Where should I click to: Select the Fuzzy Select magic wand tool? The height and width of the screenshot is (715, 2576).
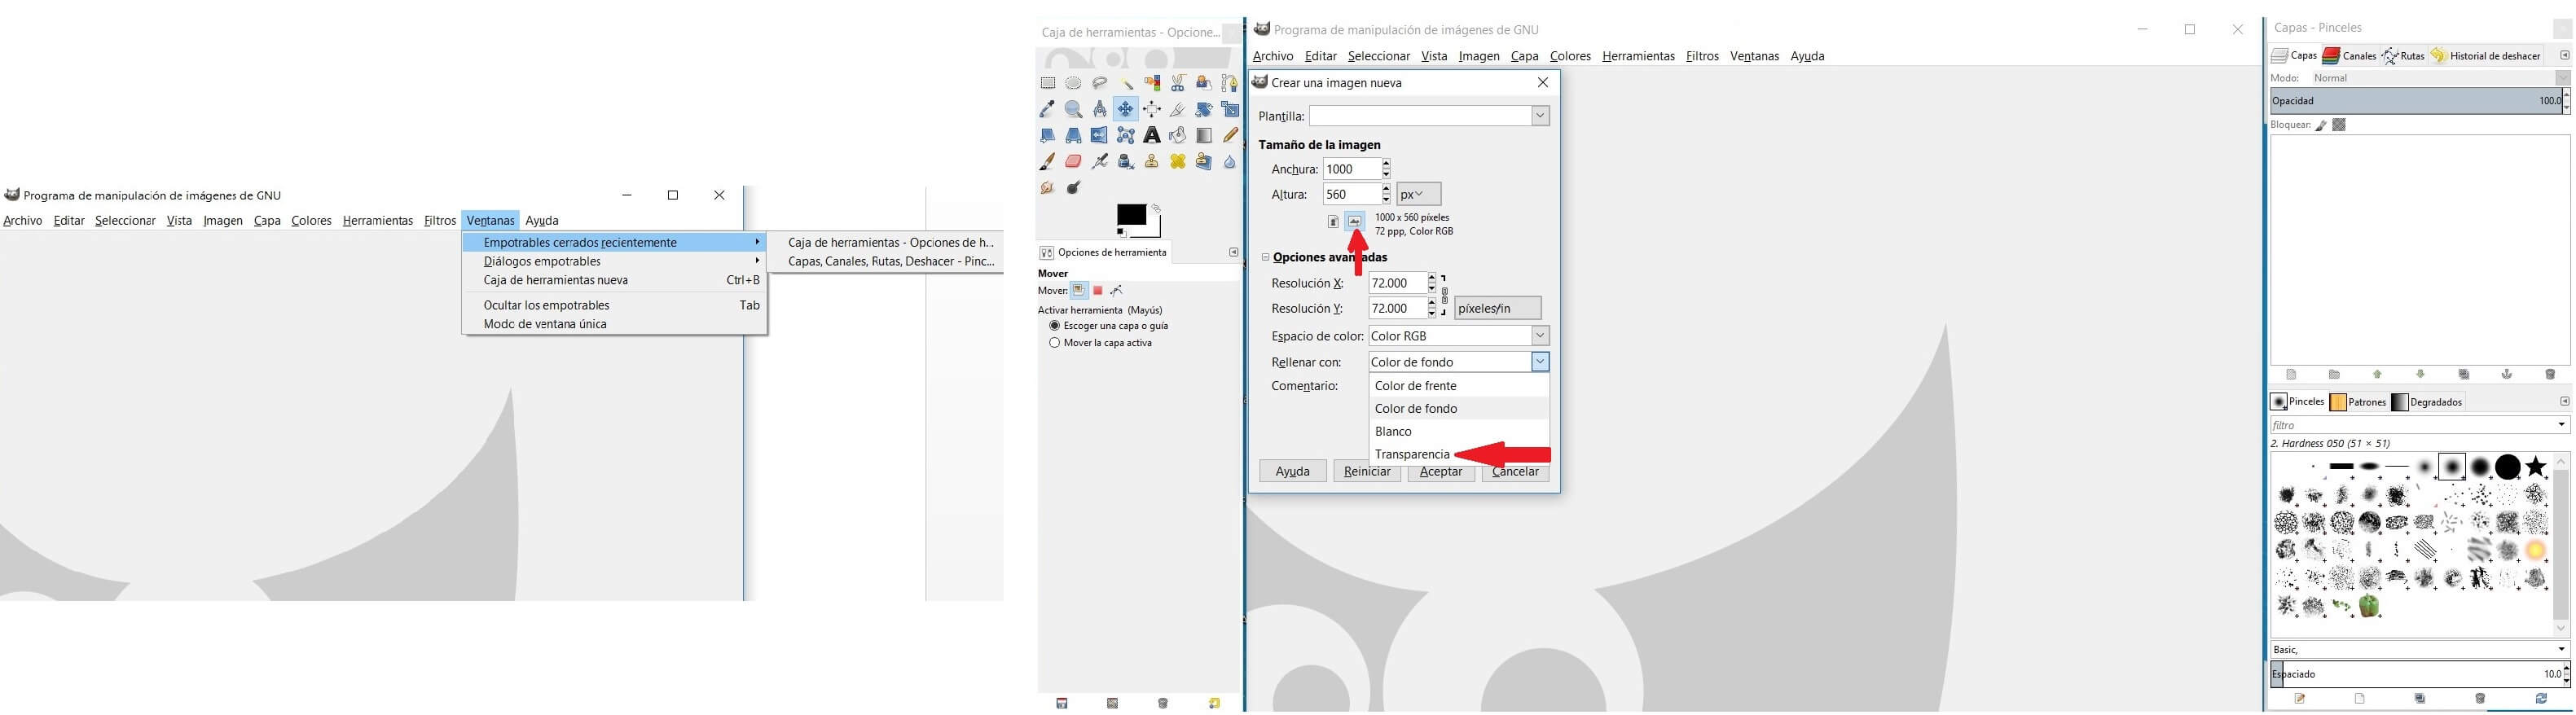point(1128,84)
